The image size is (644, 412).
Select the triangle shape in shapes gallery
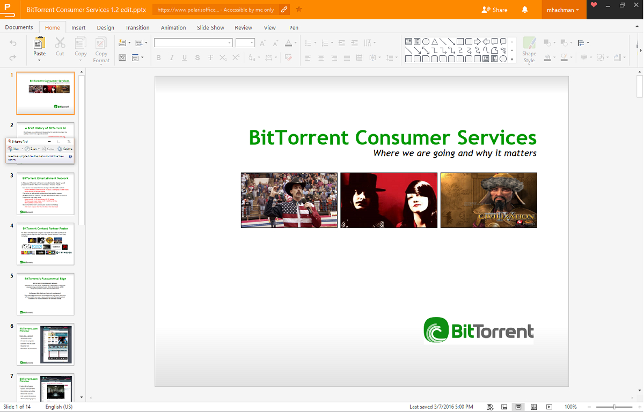(x=435, y=41)
